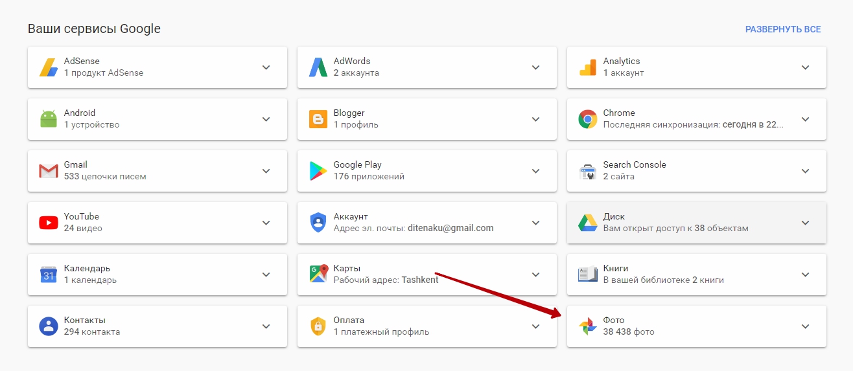This screenshot has width=853, height=371.
Task: Click the Контакты person icon
Action: point(49,326)
